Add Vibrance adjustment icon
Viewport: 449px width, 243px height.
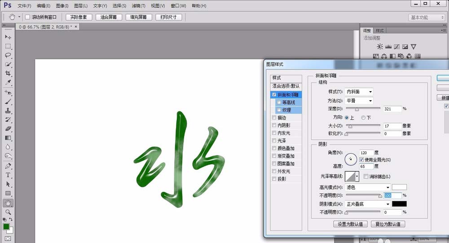[x=413, y=46]
